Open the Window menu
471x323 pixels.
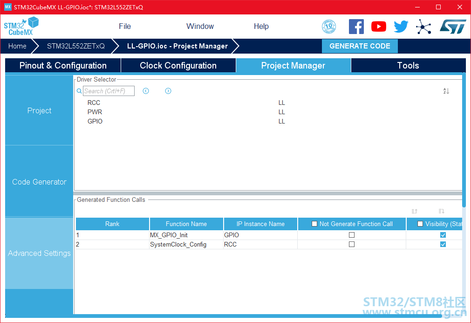pos(200,26)
